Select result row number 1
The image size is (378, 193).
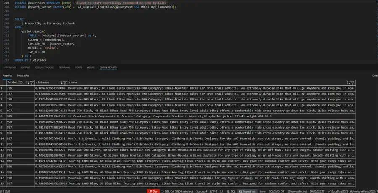click(3, 88)
